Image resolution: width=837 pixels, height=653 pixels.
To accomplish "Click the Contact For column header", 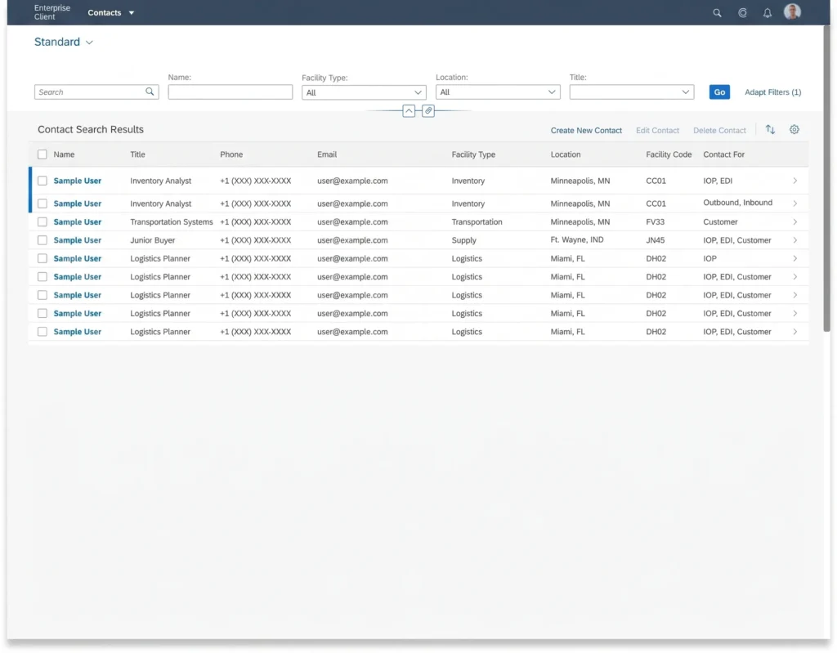I will [723, 154].
